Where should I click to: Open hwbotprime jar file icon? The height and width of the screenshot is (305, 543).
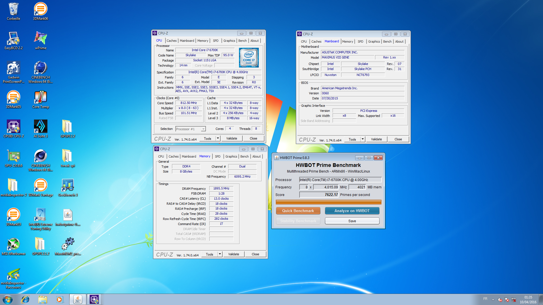68,217
